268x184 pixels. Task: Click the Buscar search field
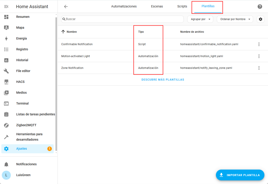tap(123, 19)
